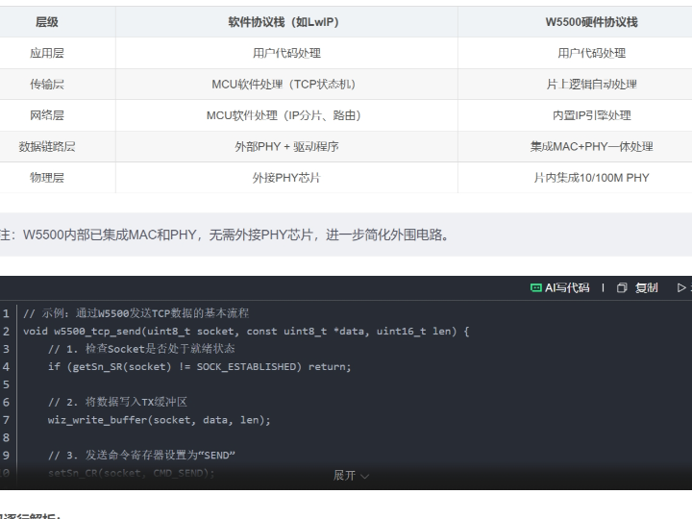The width and height of the screenshot is (692, 519).
Task: Click the 内置IP引擎处理 table cell
Action: pos(591,115)
